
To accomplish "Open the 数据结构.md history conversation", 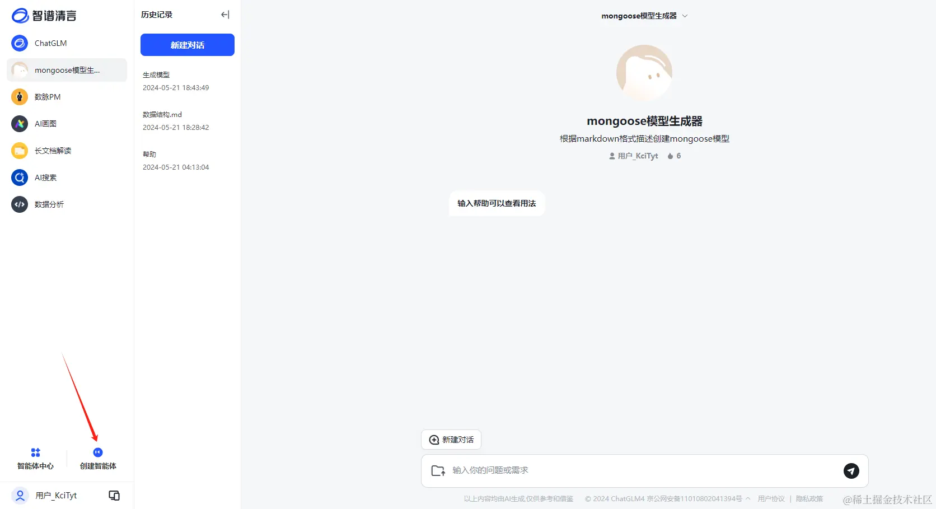I will (188, 121).
